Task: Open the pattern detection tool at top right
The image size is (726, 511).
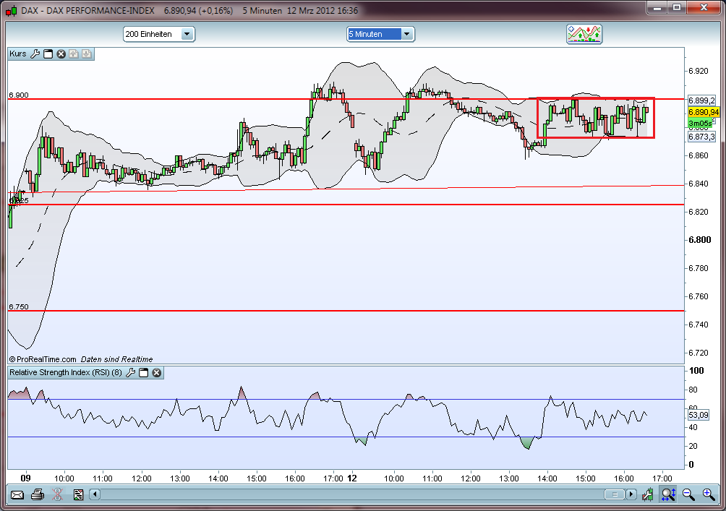Action: (584, 34)
